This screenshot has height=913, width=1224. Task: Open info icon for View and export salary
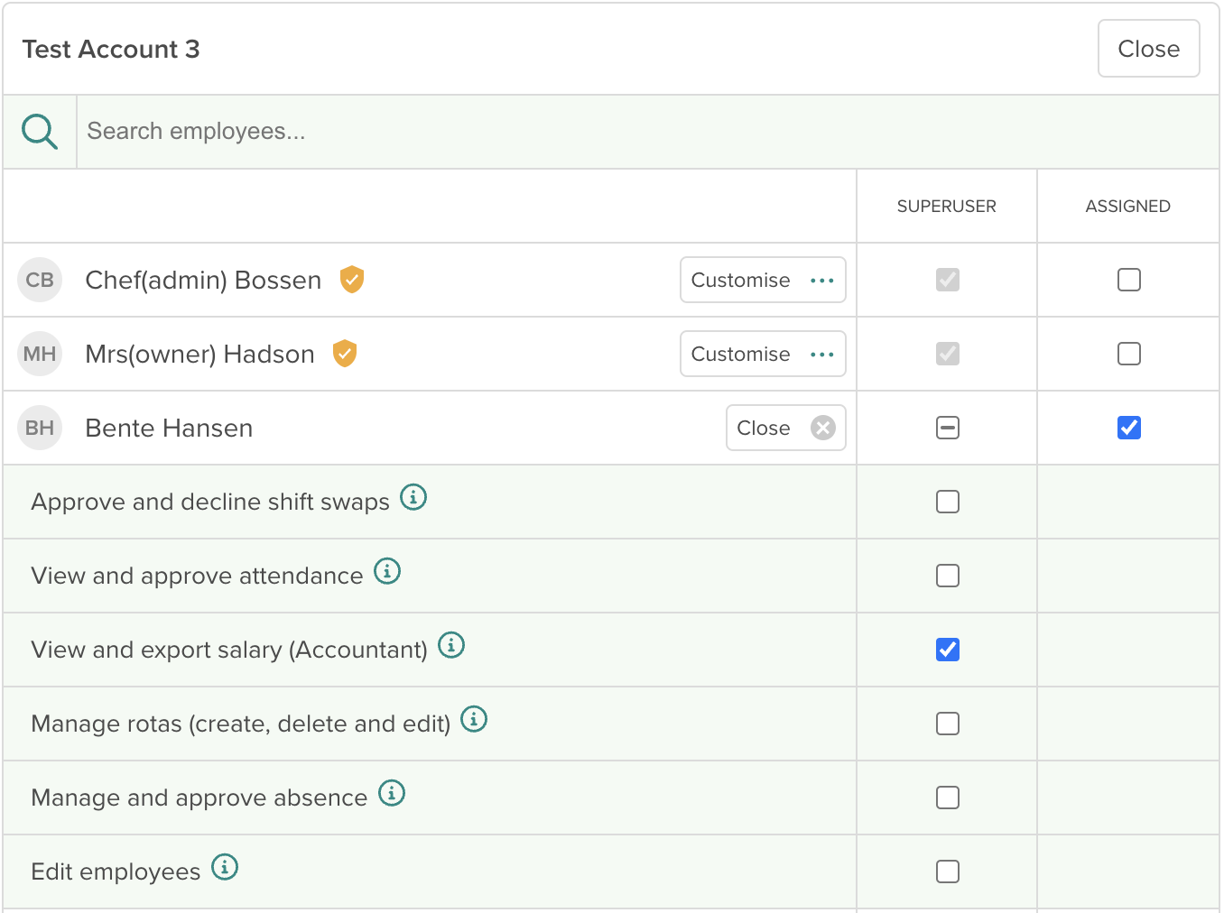click(x=451, y=645)
